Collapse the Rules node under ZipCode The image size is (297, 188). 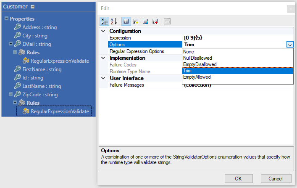pos(15,103)
